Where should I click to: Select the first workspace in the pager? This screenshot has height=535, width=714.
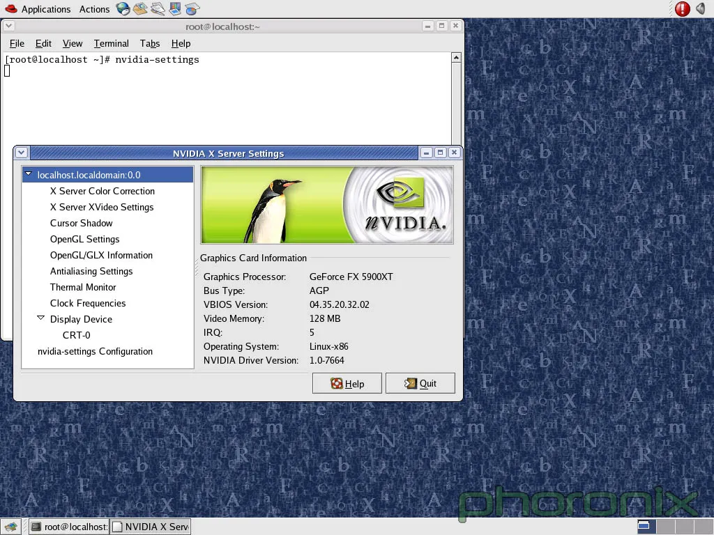click(x=646, y=527)
